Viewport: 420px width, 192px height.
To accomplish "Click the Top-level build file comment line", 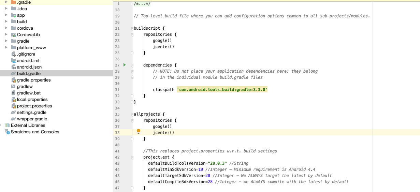I will [252, 16].
